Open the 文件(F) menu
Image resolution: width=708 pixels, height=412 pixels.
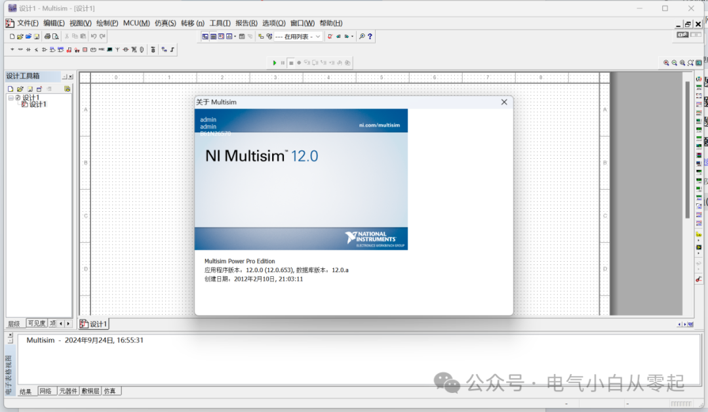click(x=28, y=23)
